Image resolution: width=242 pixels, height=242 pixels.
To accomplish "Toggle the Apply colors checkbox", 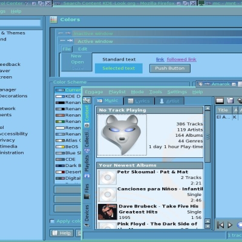I will (x=52, y=221).
